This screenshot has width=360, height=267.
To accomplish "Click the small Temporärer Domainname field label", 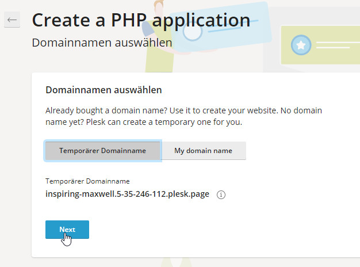I will click(x=87, y=181).
